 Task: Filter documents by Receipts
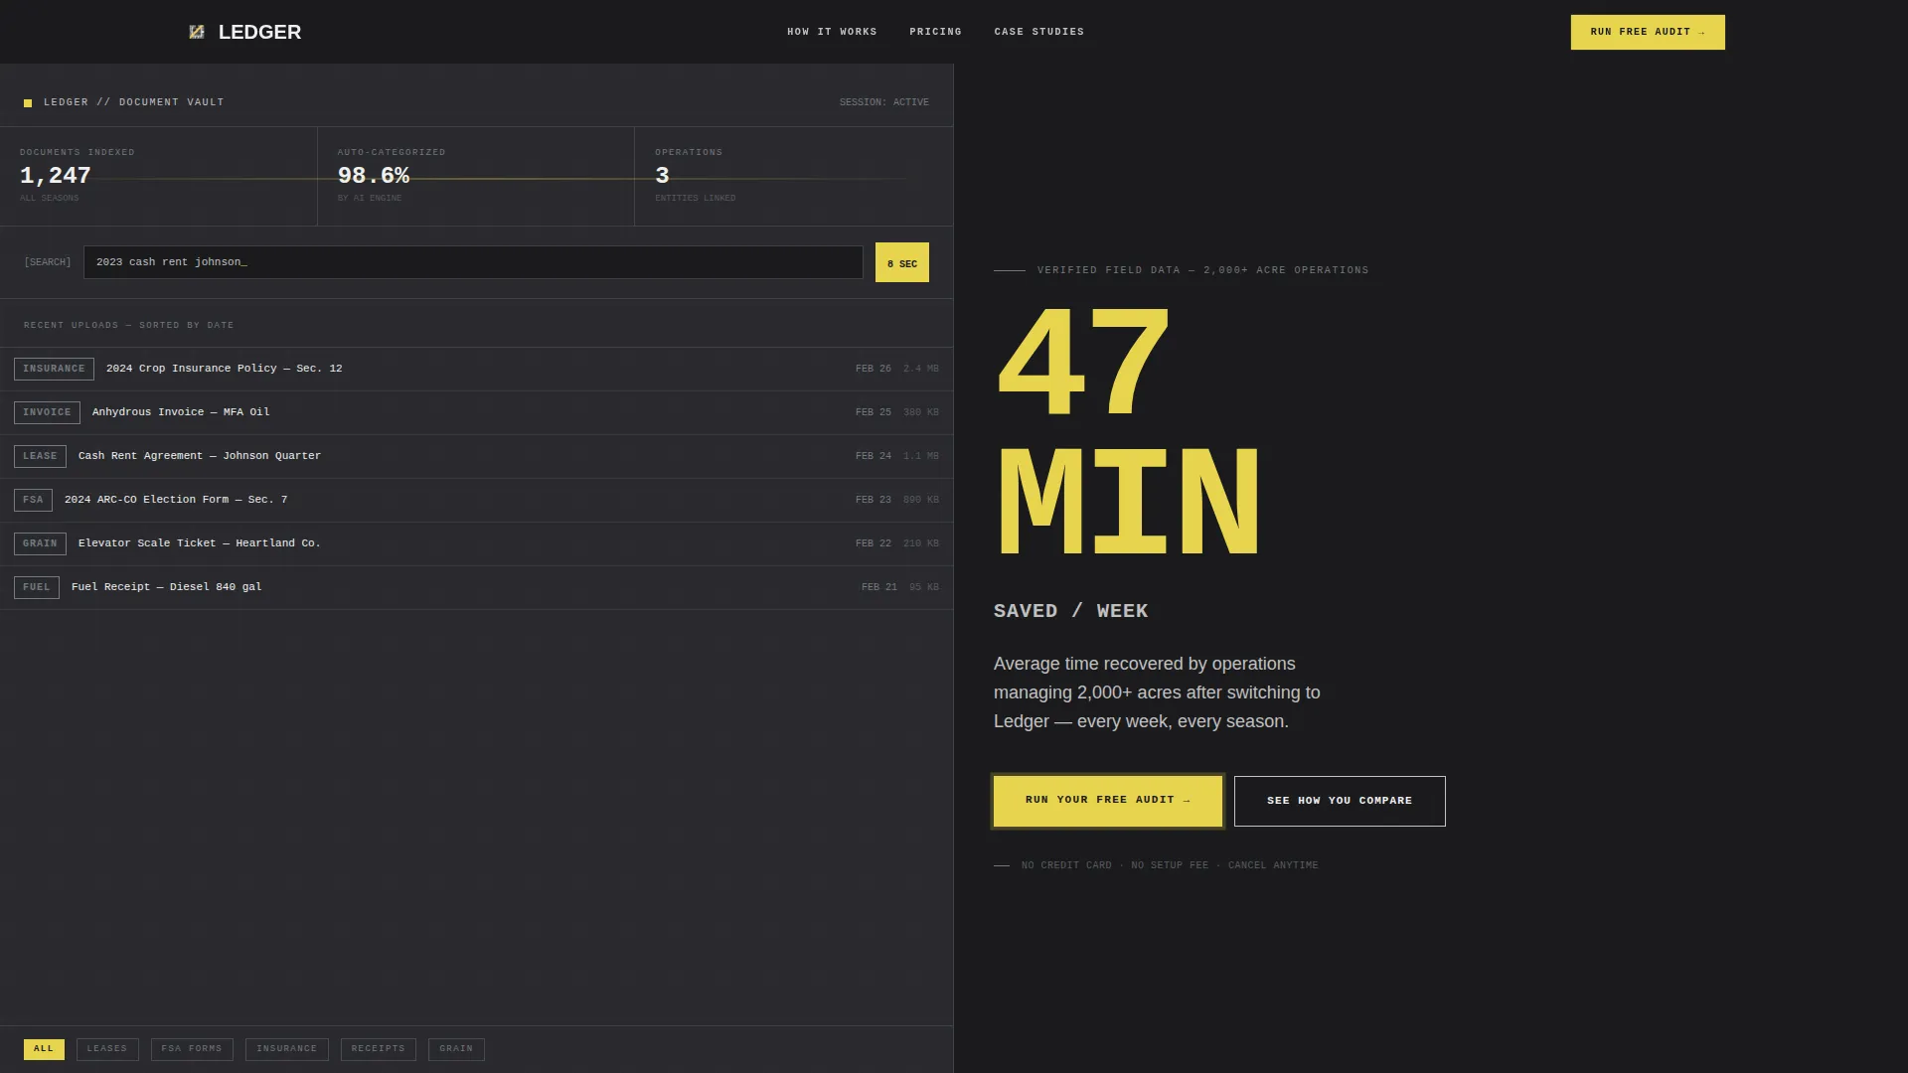(x=378, y=1049)
